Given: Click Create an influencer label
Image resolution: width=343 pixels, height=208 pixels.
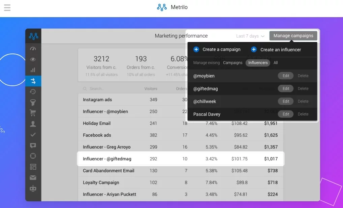Looking at the screenshot, I should click(281, 49).
